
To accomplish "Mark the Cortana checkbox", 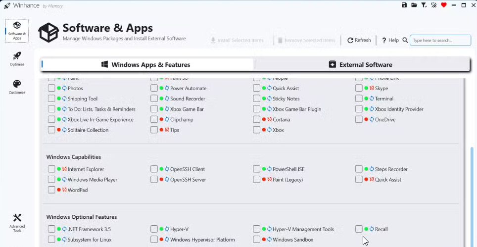I will coord(256,119).
